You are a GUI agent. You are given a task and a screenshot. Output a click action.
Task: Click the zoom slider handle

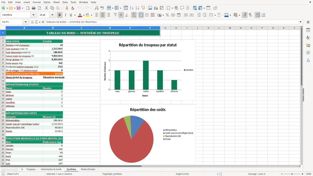(292, 174)
